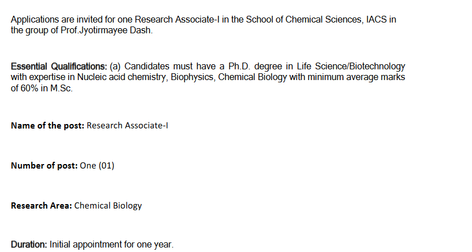The width and height of the screenshot is (472, 252).
Task: Click the 'Name of the post:' label
Action: (47, 126)
